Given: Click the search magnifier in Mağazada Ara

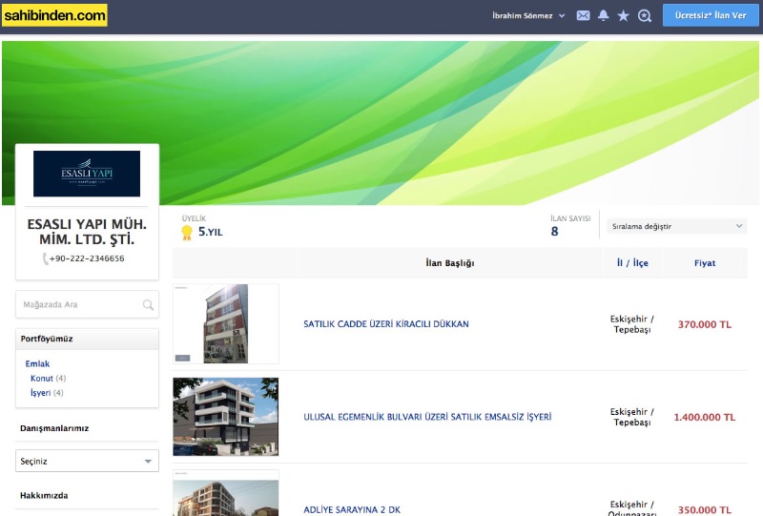Looking at the screenshot, I should 148,304.
